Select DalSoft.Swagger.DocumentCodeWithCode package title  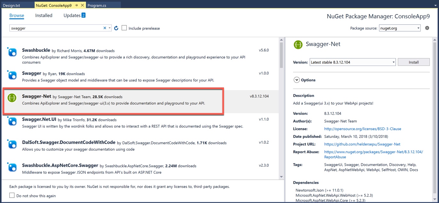(69, 142)
